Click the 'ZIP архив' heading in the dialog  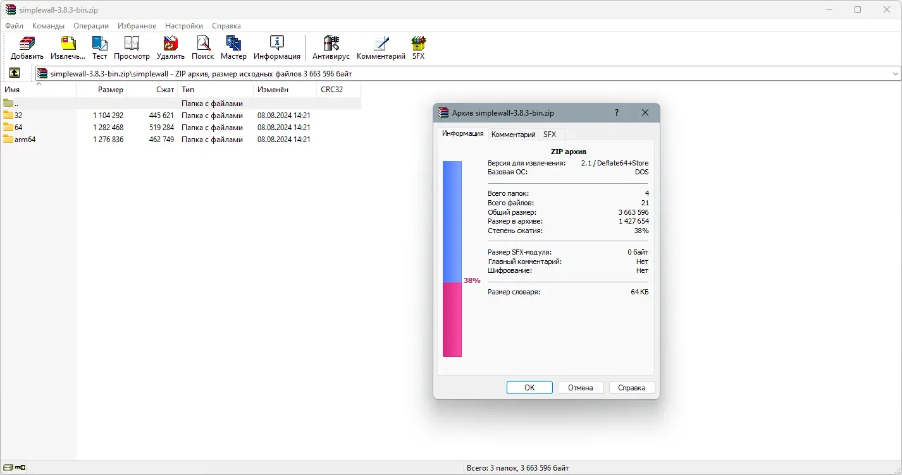569,152
